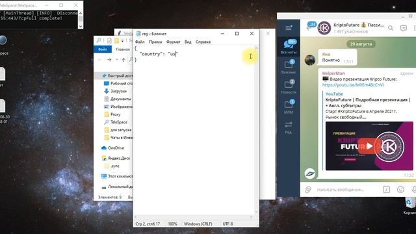Open Proxy folder in Explorer sidebar
Image resolution: width=416 pixels, height=234 pixels.
tap(112, 114)
